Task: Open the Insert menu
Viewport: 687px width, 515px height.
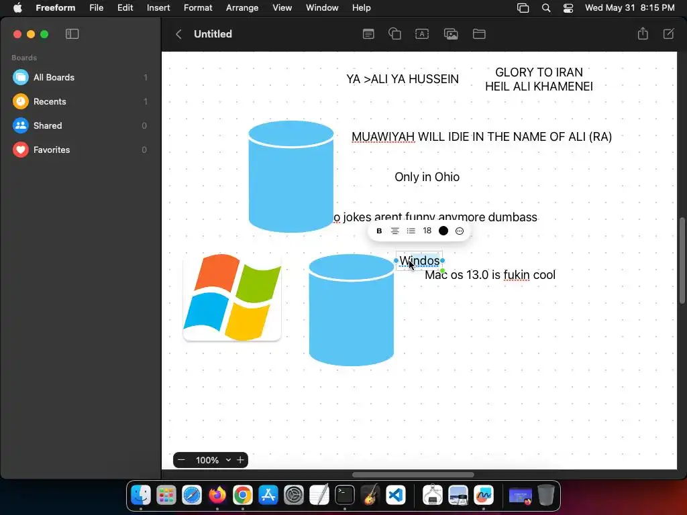Action: tap(158, 8)
